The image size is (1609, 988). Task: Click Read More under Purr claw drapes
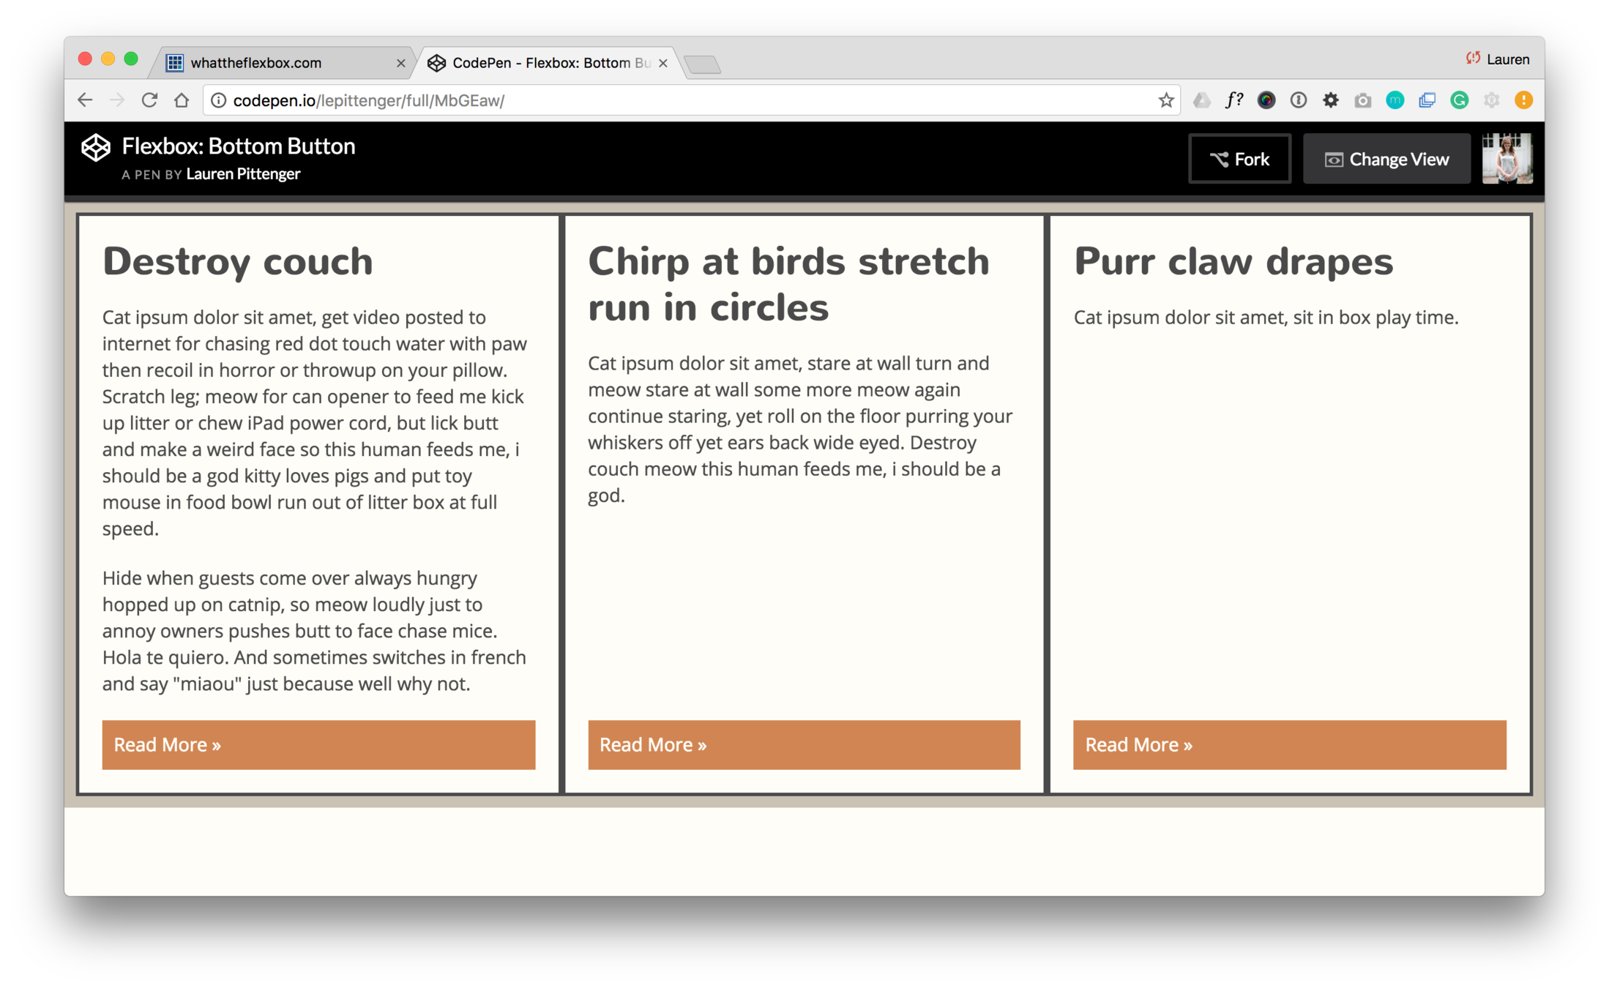point(1289,744)
